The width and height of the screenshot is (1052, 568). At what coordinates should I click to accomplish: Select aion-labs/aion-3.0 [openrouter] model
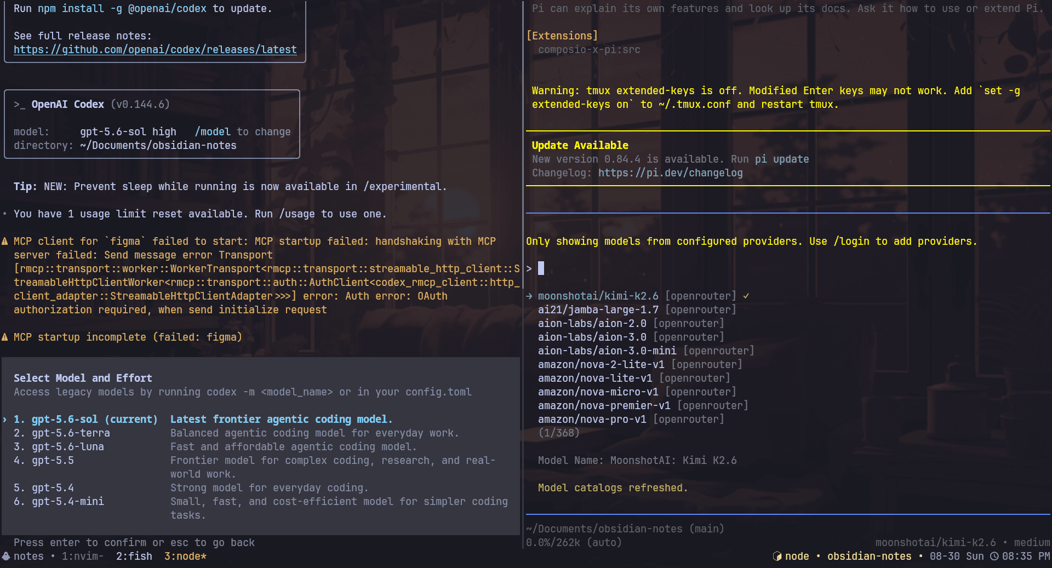(x=631, y=337)
